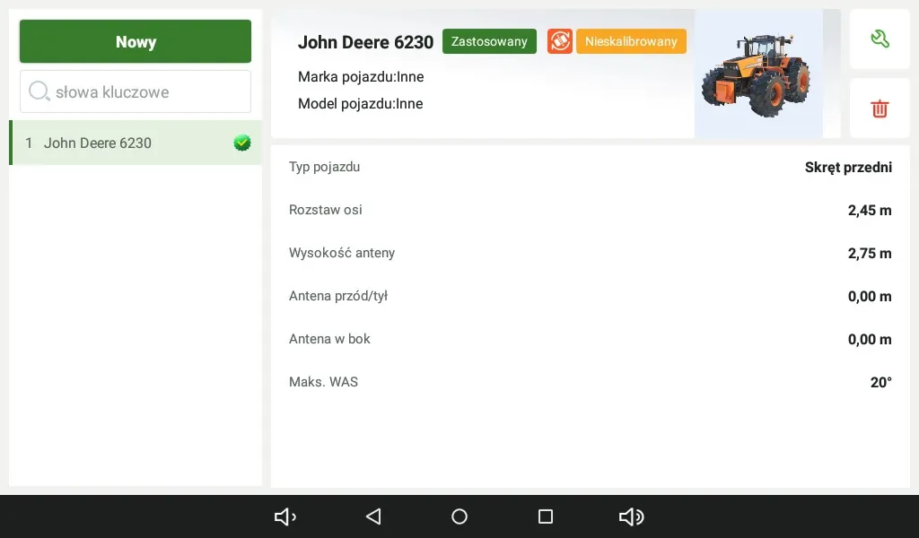Click the green checkmark on John Deere 6230

(x=242, y=143)
